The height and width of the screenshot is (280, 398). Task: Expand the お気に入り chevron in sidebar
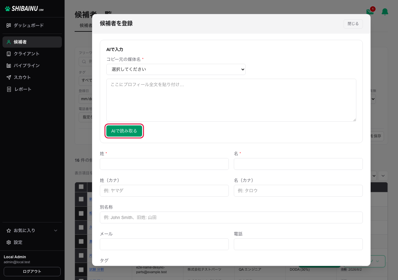coord(56,231)
